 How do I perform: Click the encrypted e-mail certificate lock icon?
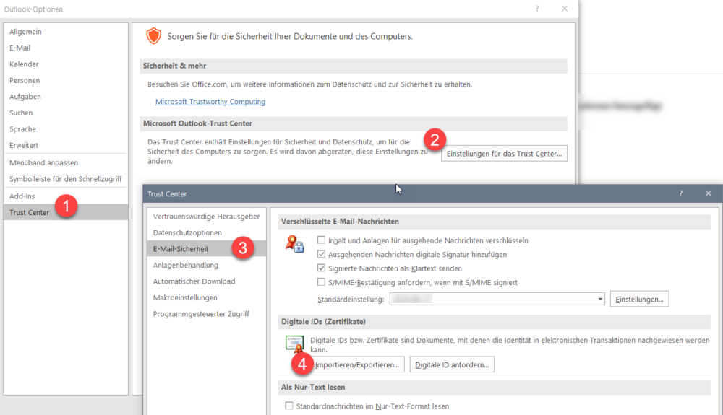pyautogui.click(x=294, y=245)
